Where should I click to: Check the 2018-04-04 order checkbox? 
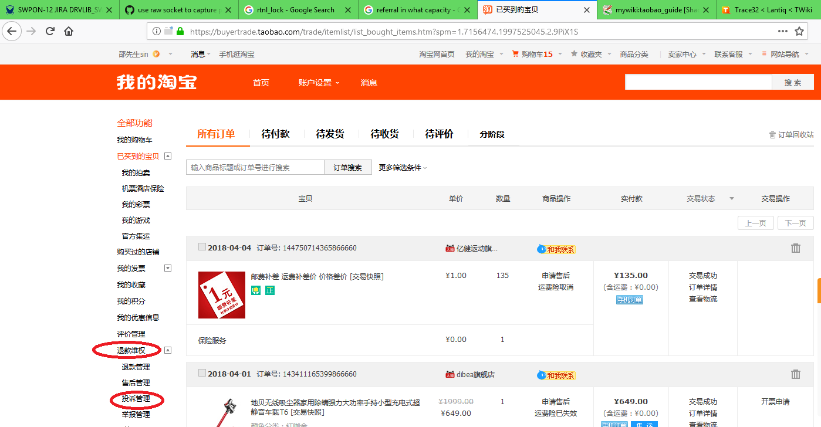tap(202, 248)
